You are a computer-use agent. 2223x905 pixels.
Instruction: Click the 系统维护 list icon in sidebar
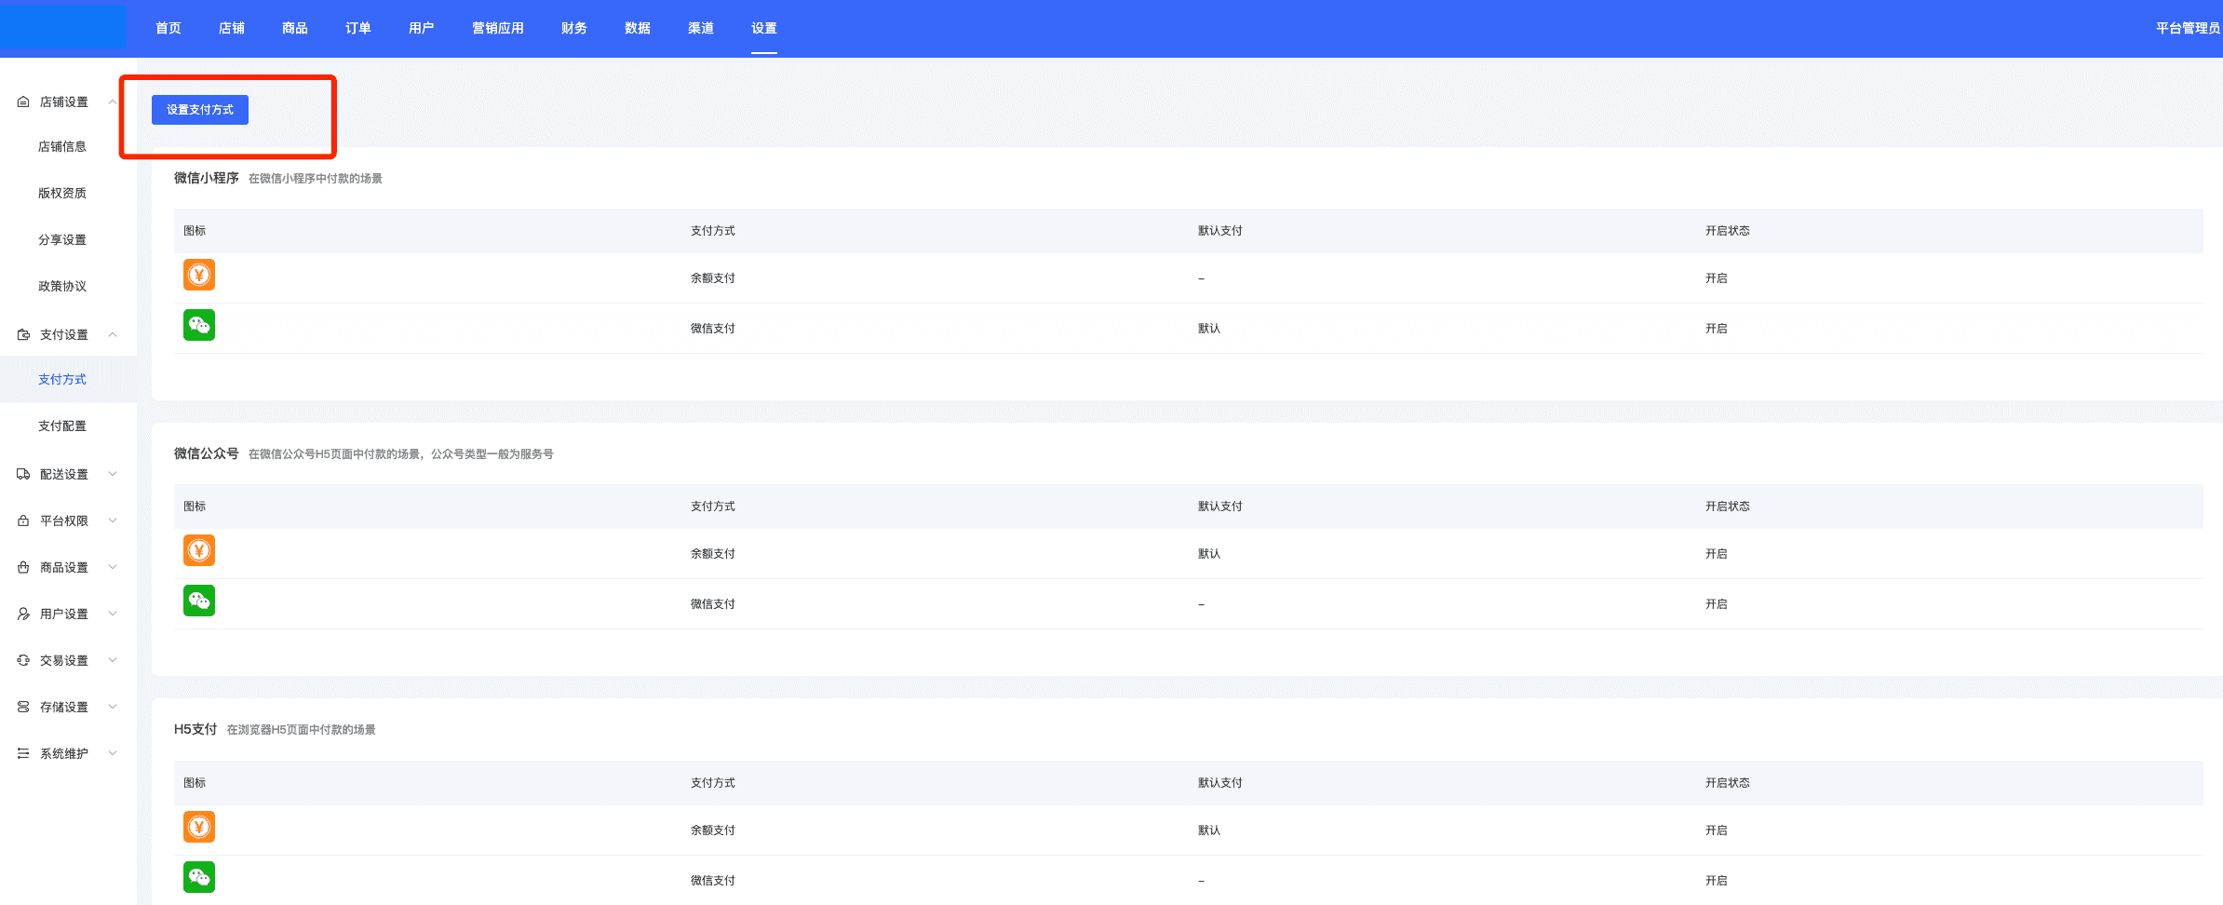click(x=23, y=753)
